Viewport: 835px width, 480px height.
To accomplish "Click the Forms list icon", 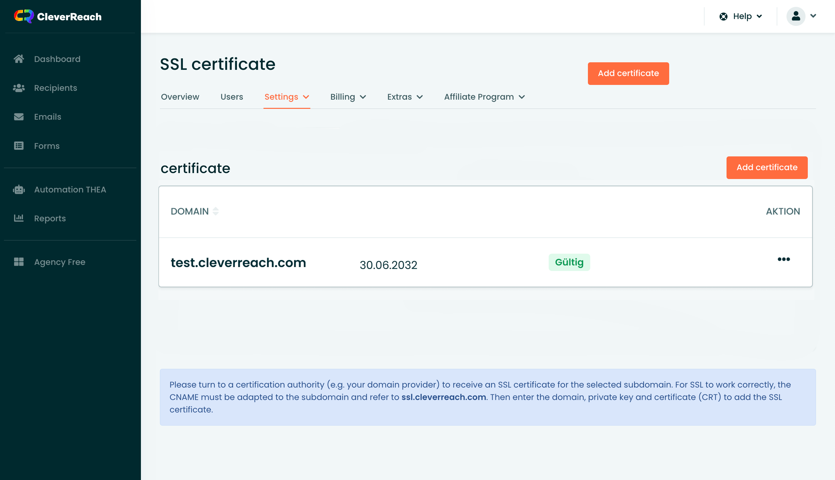I will coord(19,146).
